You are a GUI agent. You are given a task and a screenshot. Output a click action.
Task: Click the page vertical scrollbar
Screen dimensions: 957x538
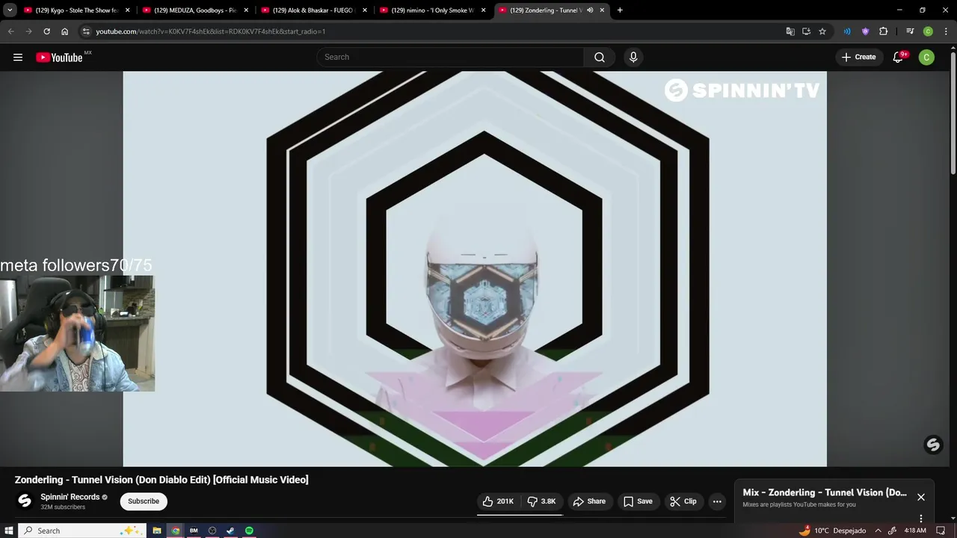(x=953, y=112)
